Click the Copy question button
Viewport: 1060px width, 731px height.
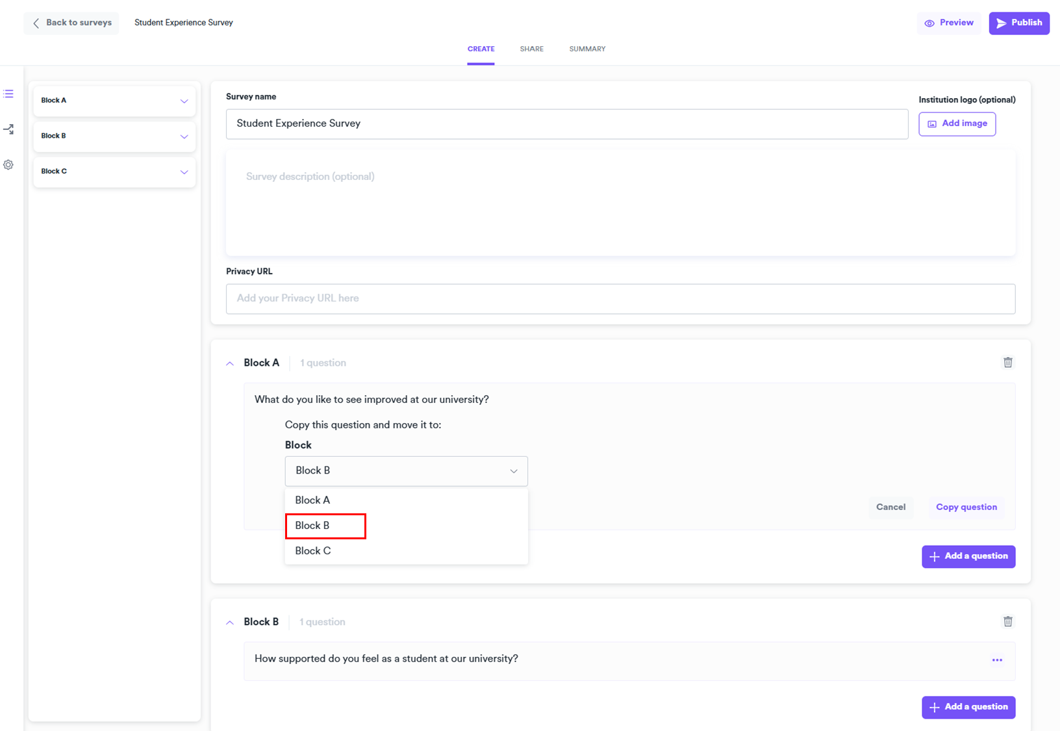click(x=966, y=507)
